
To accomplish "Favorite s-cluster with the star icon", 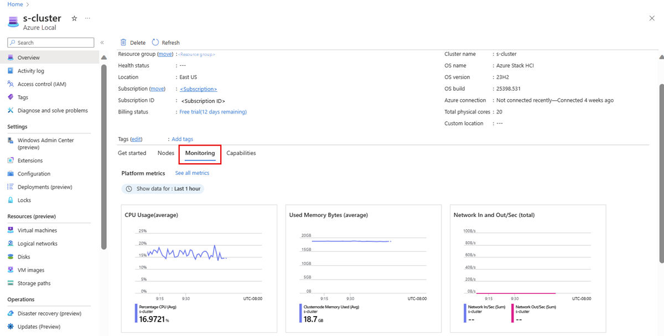I will [x=75, y=18].
